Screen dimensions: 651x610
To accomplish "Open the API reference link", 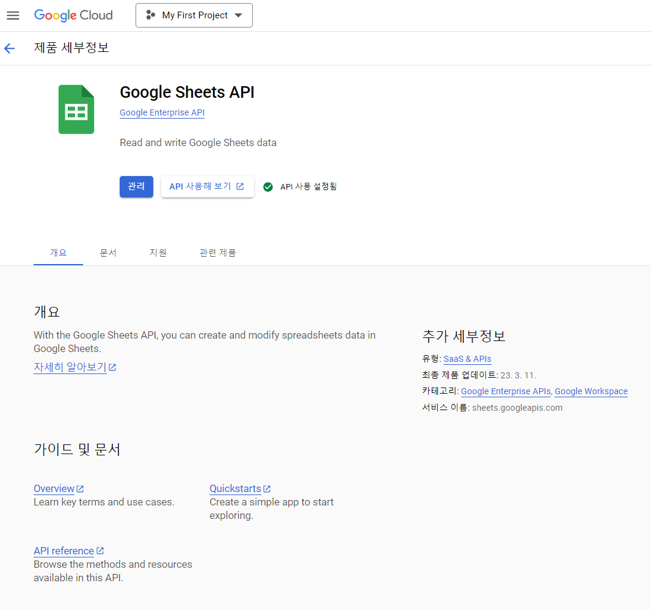I will (x=64, y=551).
